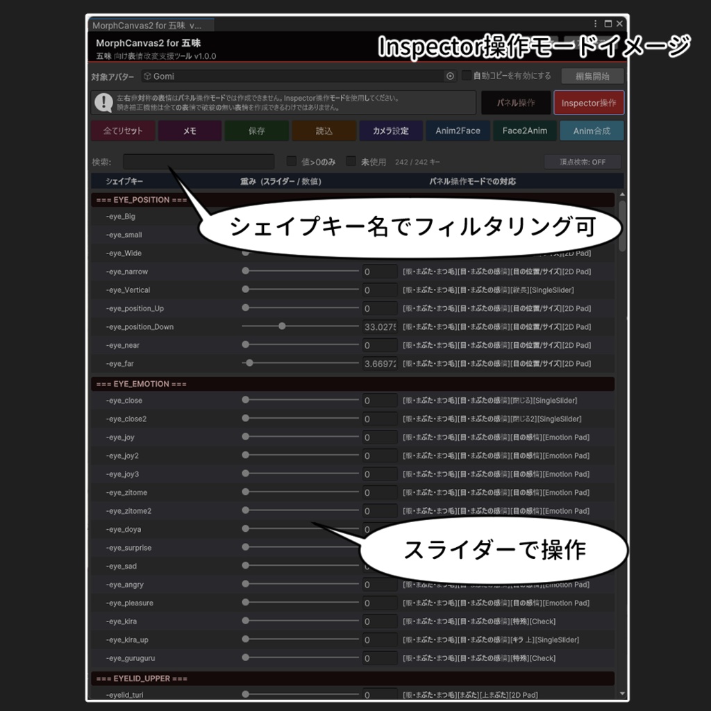Switch to パネル操作 mode

(x=516, y=103)
